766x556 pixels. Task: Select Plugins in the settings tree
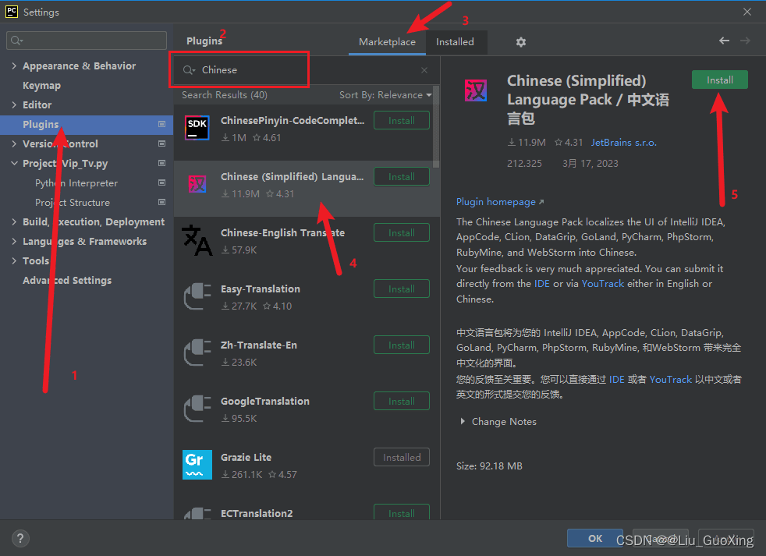[x=87, y=125]
